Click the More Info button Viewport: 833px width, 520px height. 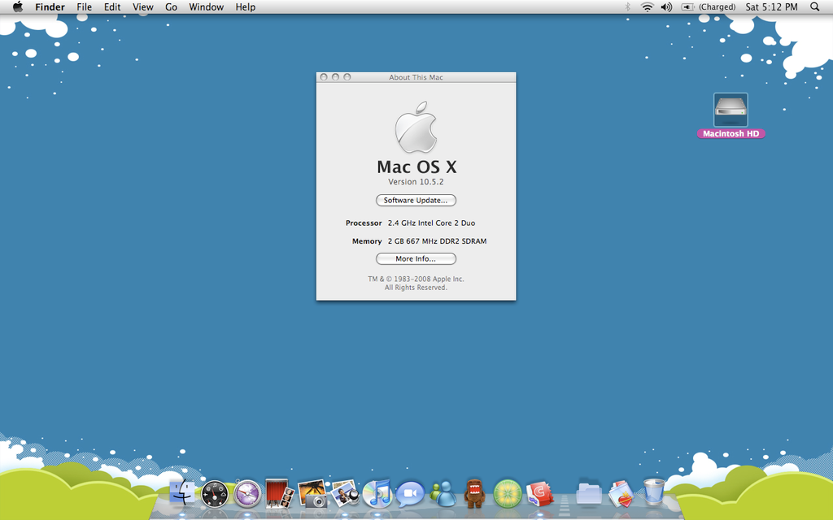(416, 259)
